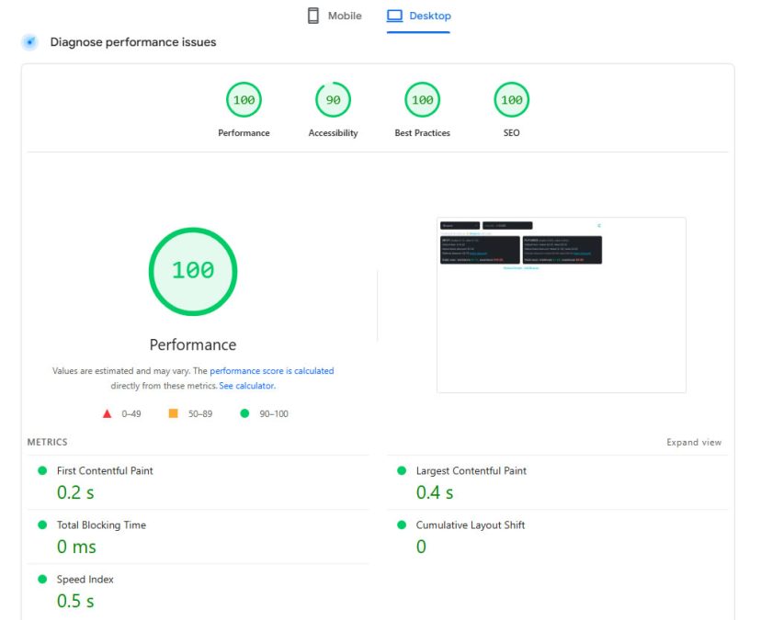Click the 90–100 legend range text

274,414
